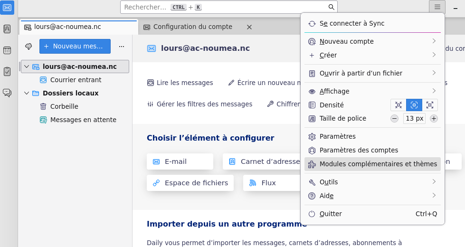This screenshot has height=247, width=465.
Task: Select normal density option
Action: tap(414, 105)
